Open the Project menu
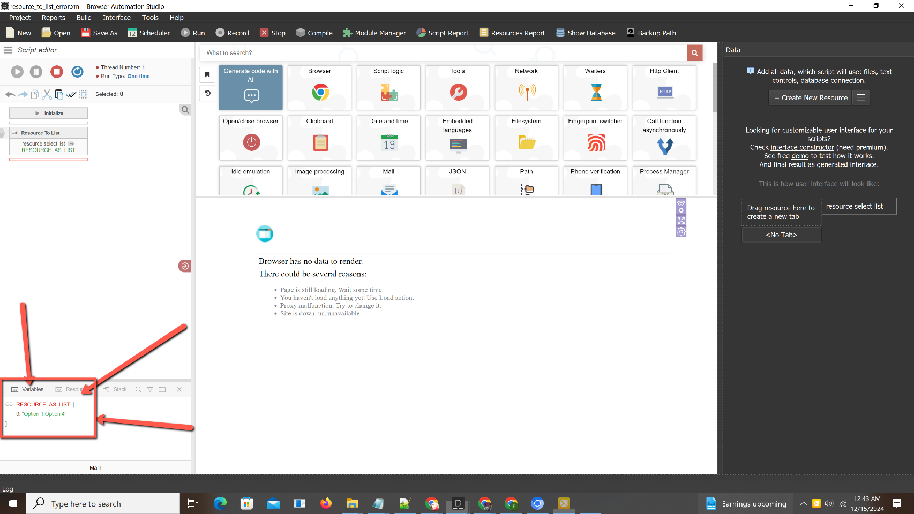The width and height of the screenshot is (914, 514). 19,17
